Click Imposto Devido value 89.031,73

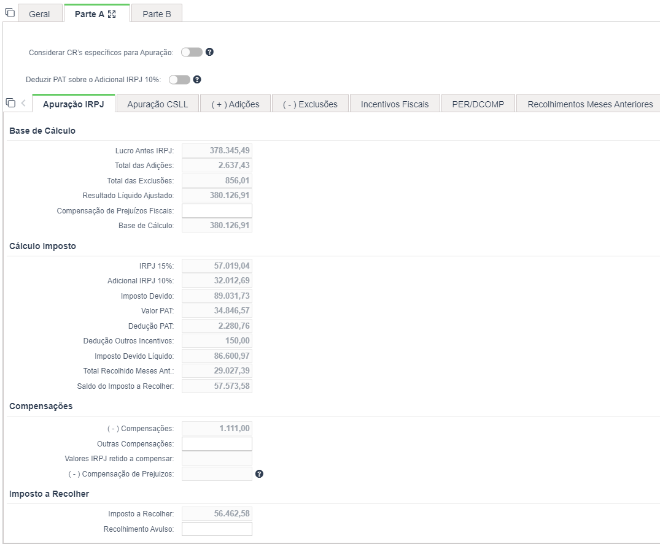tap(217, 296)
